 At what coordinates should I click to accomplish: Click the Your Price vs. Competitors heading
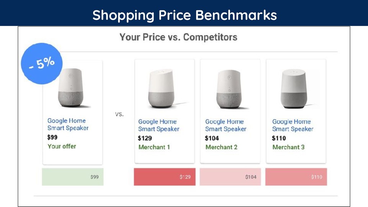point(178,37)
